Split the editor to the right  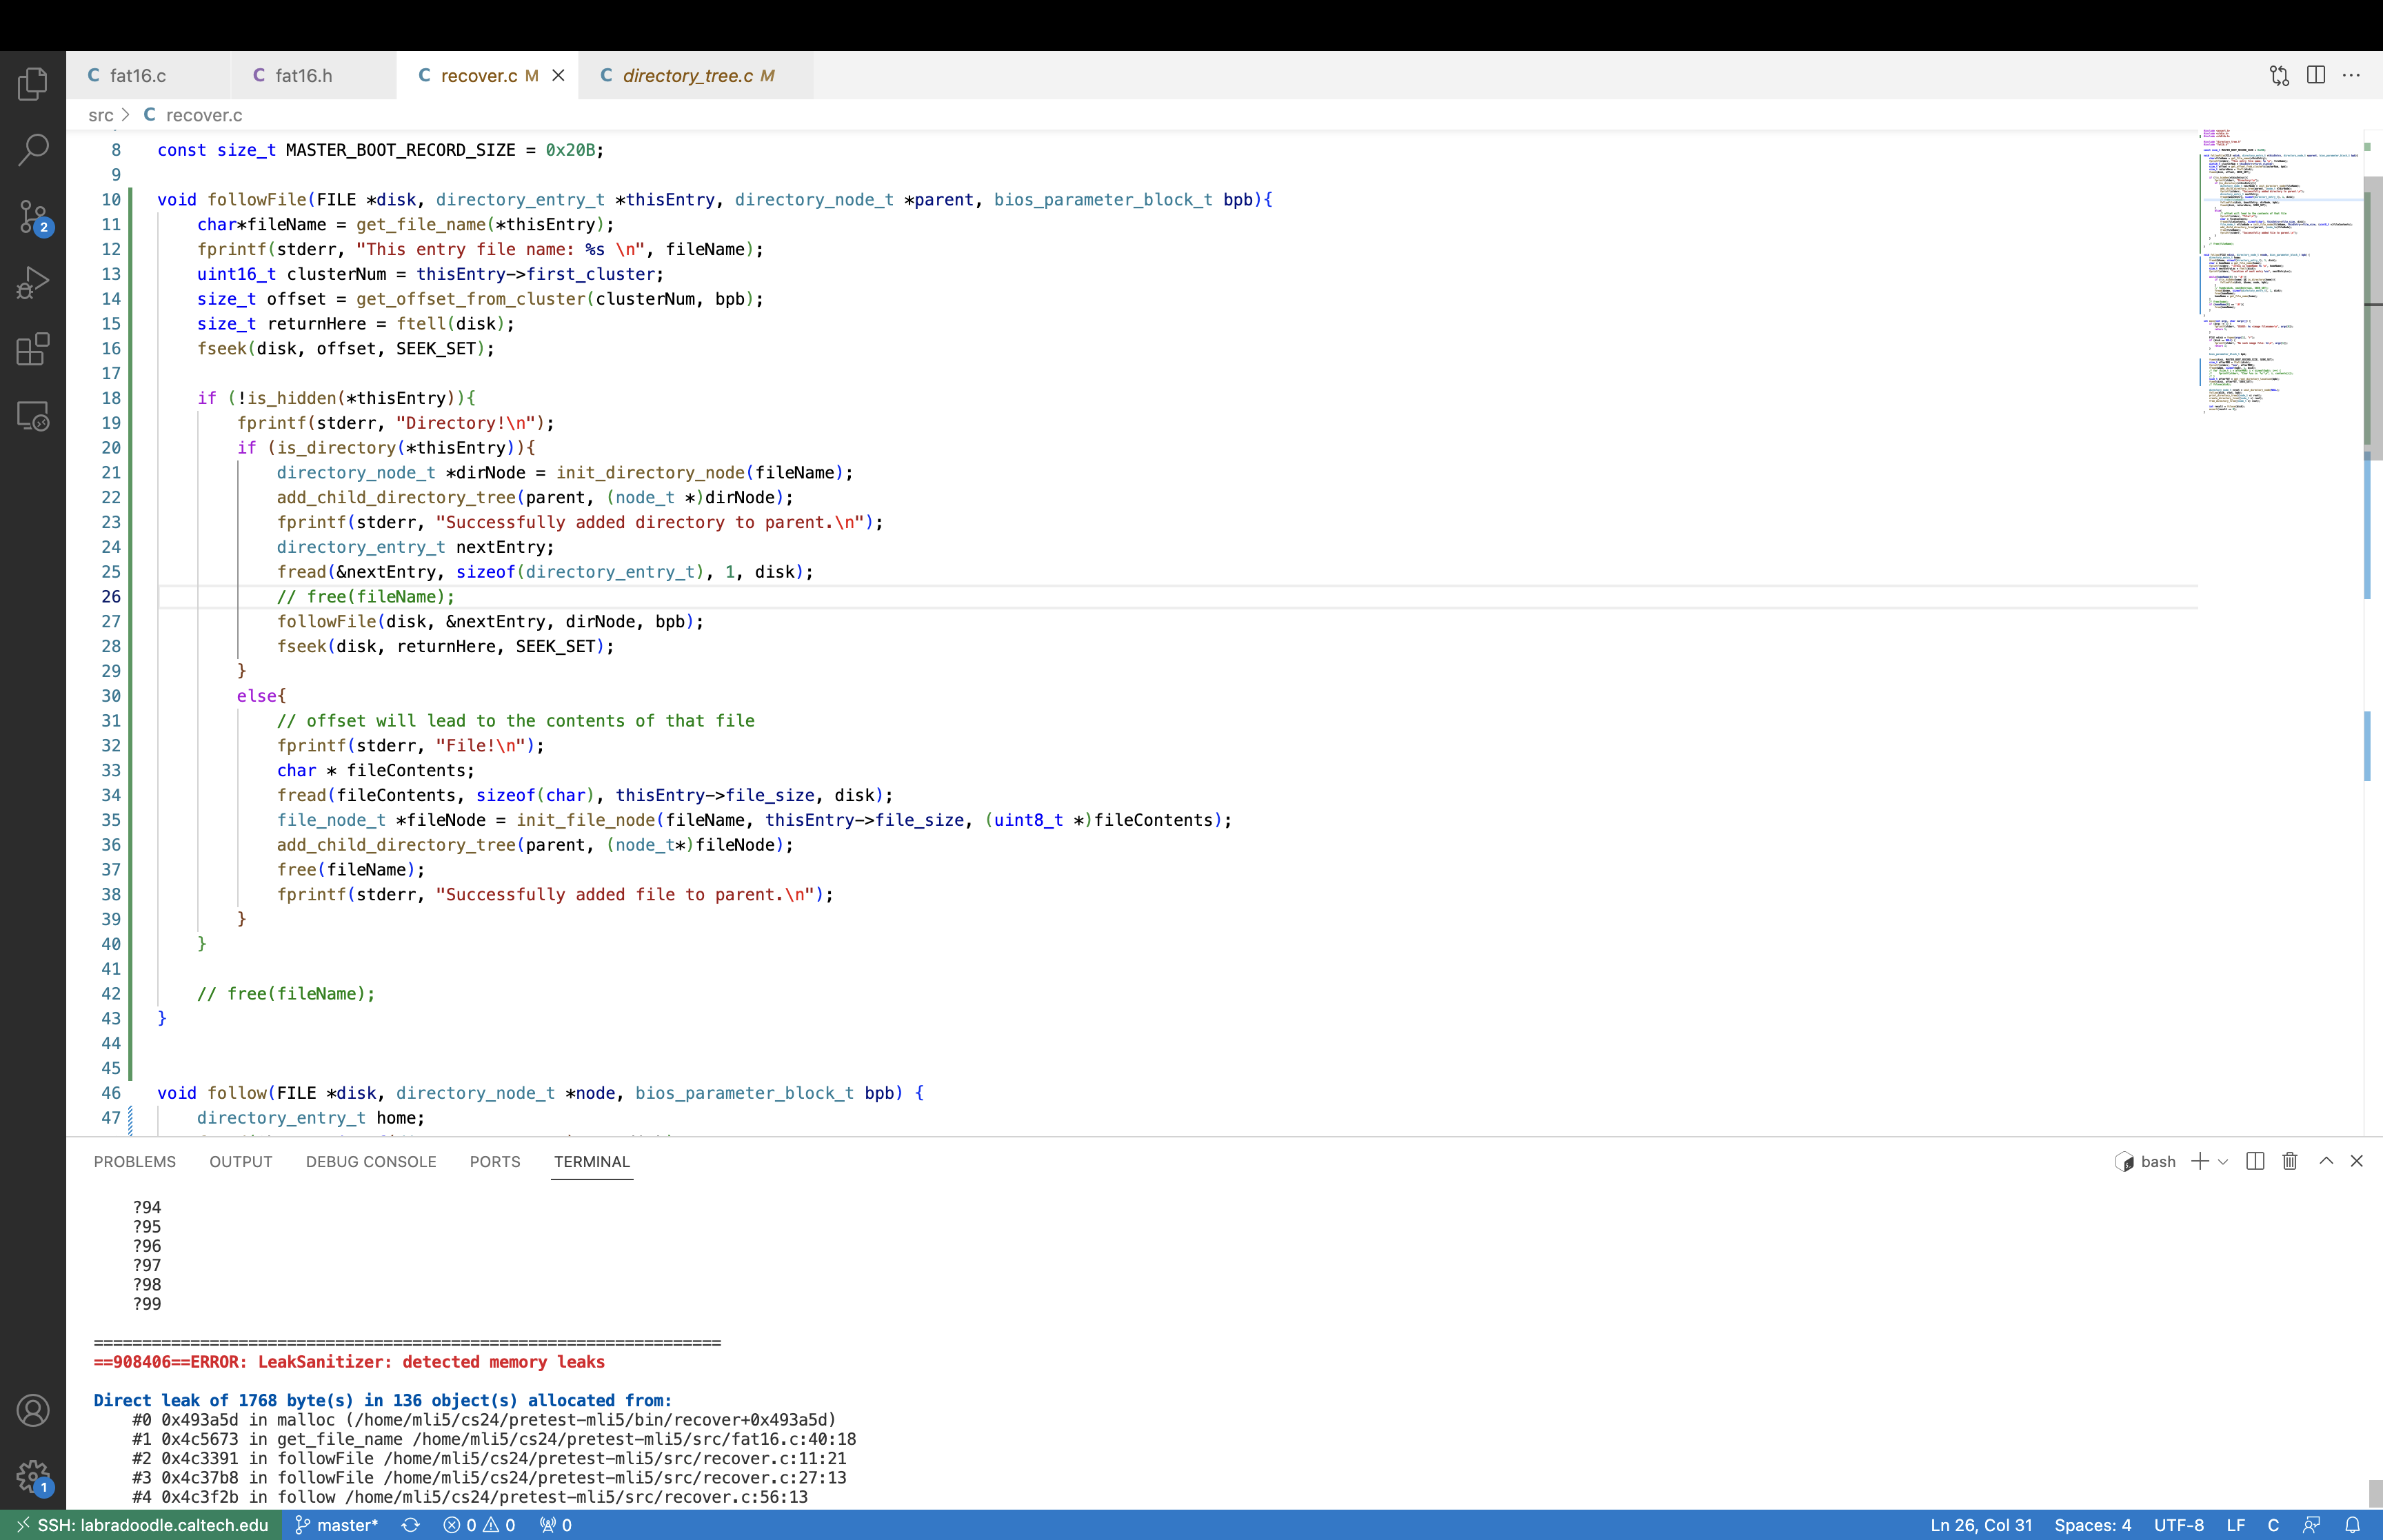(x=2316, y=76)
